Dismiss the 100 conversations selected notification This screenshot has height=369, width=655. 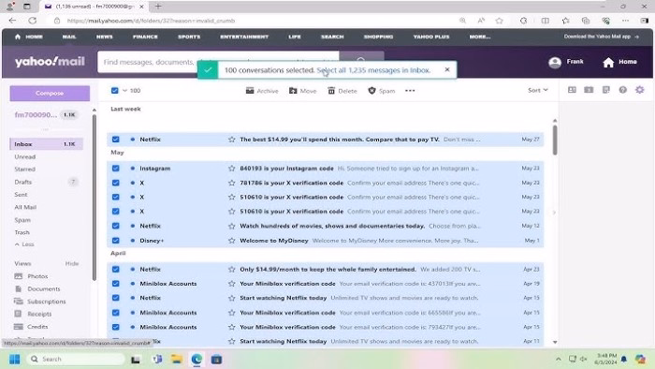point(447,70)
